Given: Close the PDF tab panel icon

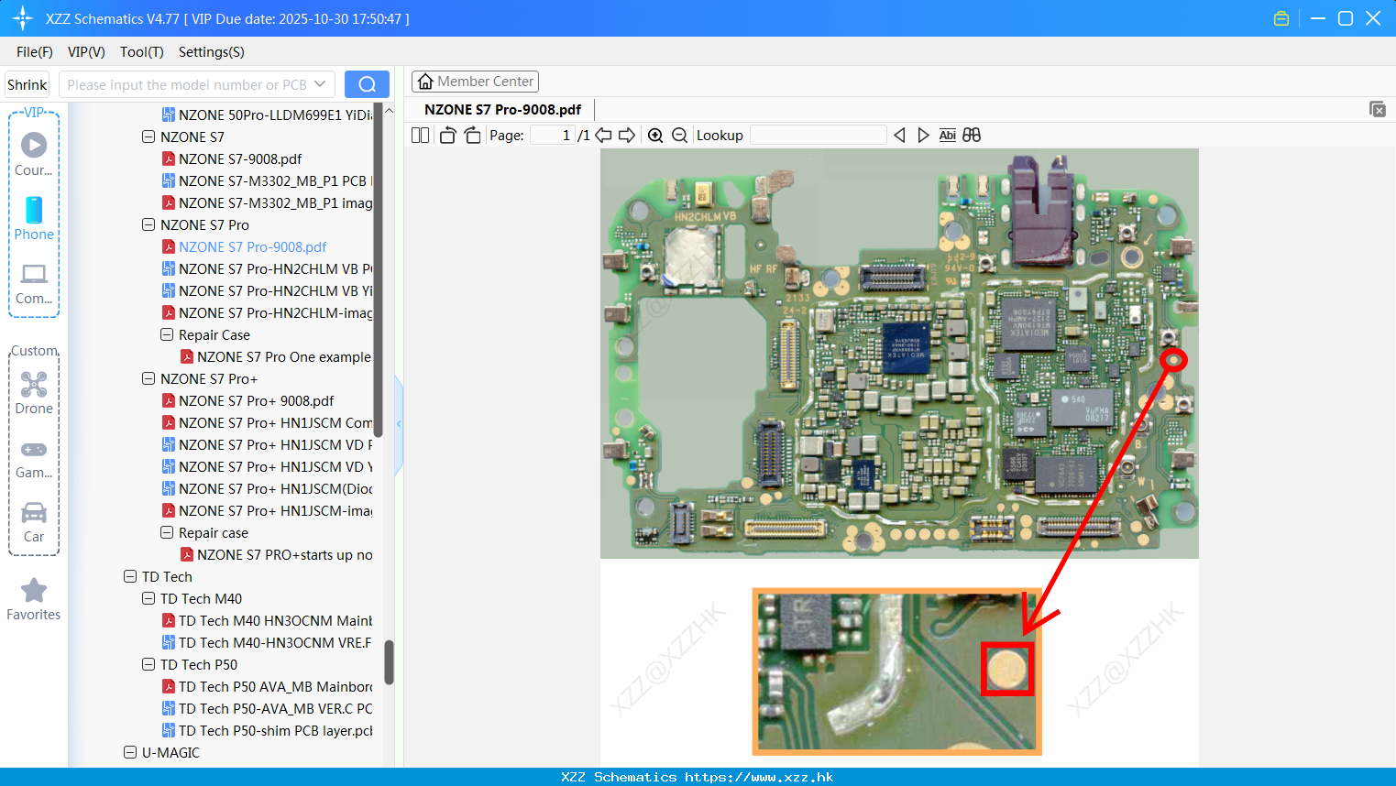Looking at the screenshot, I should coord(1378,109).
